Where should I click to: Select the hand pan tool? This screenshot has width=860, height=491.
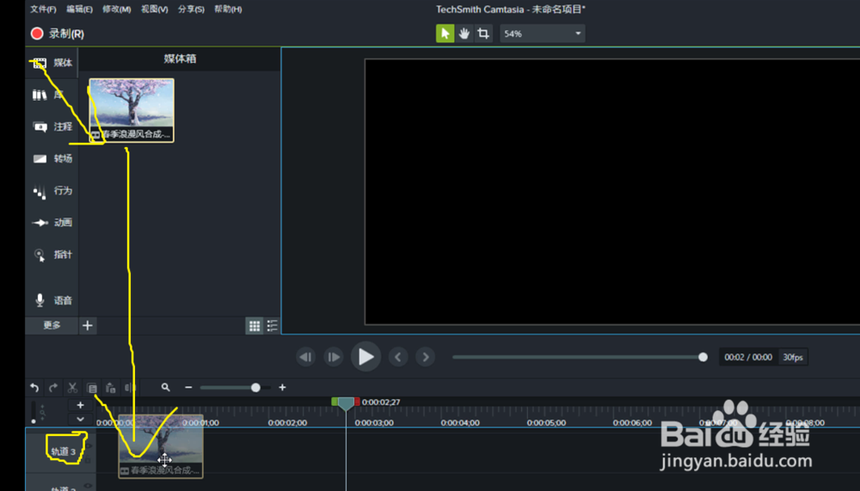click(464, 34)
